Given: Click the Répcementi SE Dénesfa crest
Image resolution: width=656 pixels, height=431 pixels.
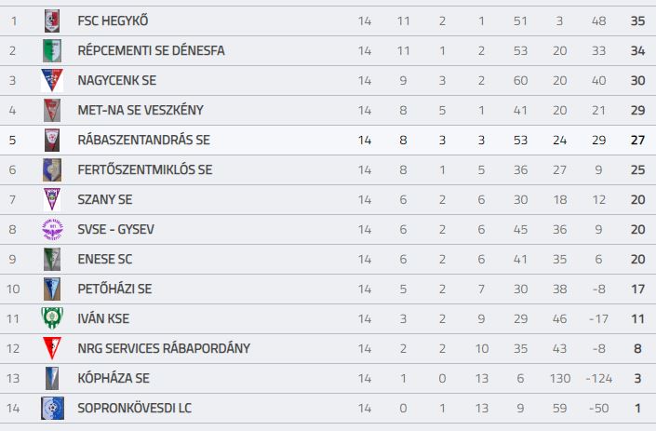Looking at the screenshot, I should click(52, 50).
